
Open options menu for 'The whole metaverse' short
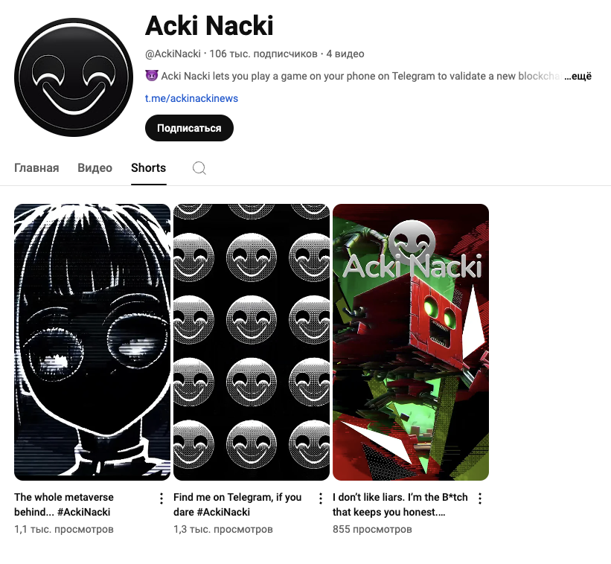pyautogui.click(x=161, y=499)
